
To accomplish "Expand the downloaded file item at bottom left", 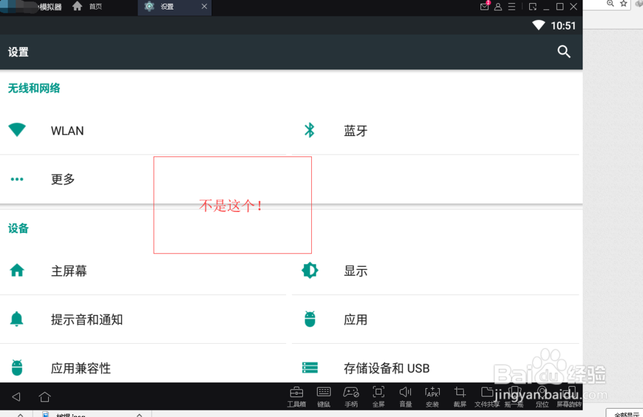I will point(139,414).
